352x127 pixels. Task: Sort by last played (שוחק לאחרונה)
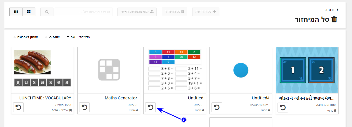(25, 37)
